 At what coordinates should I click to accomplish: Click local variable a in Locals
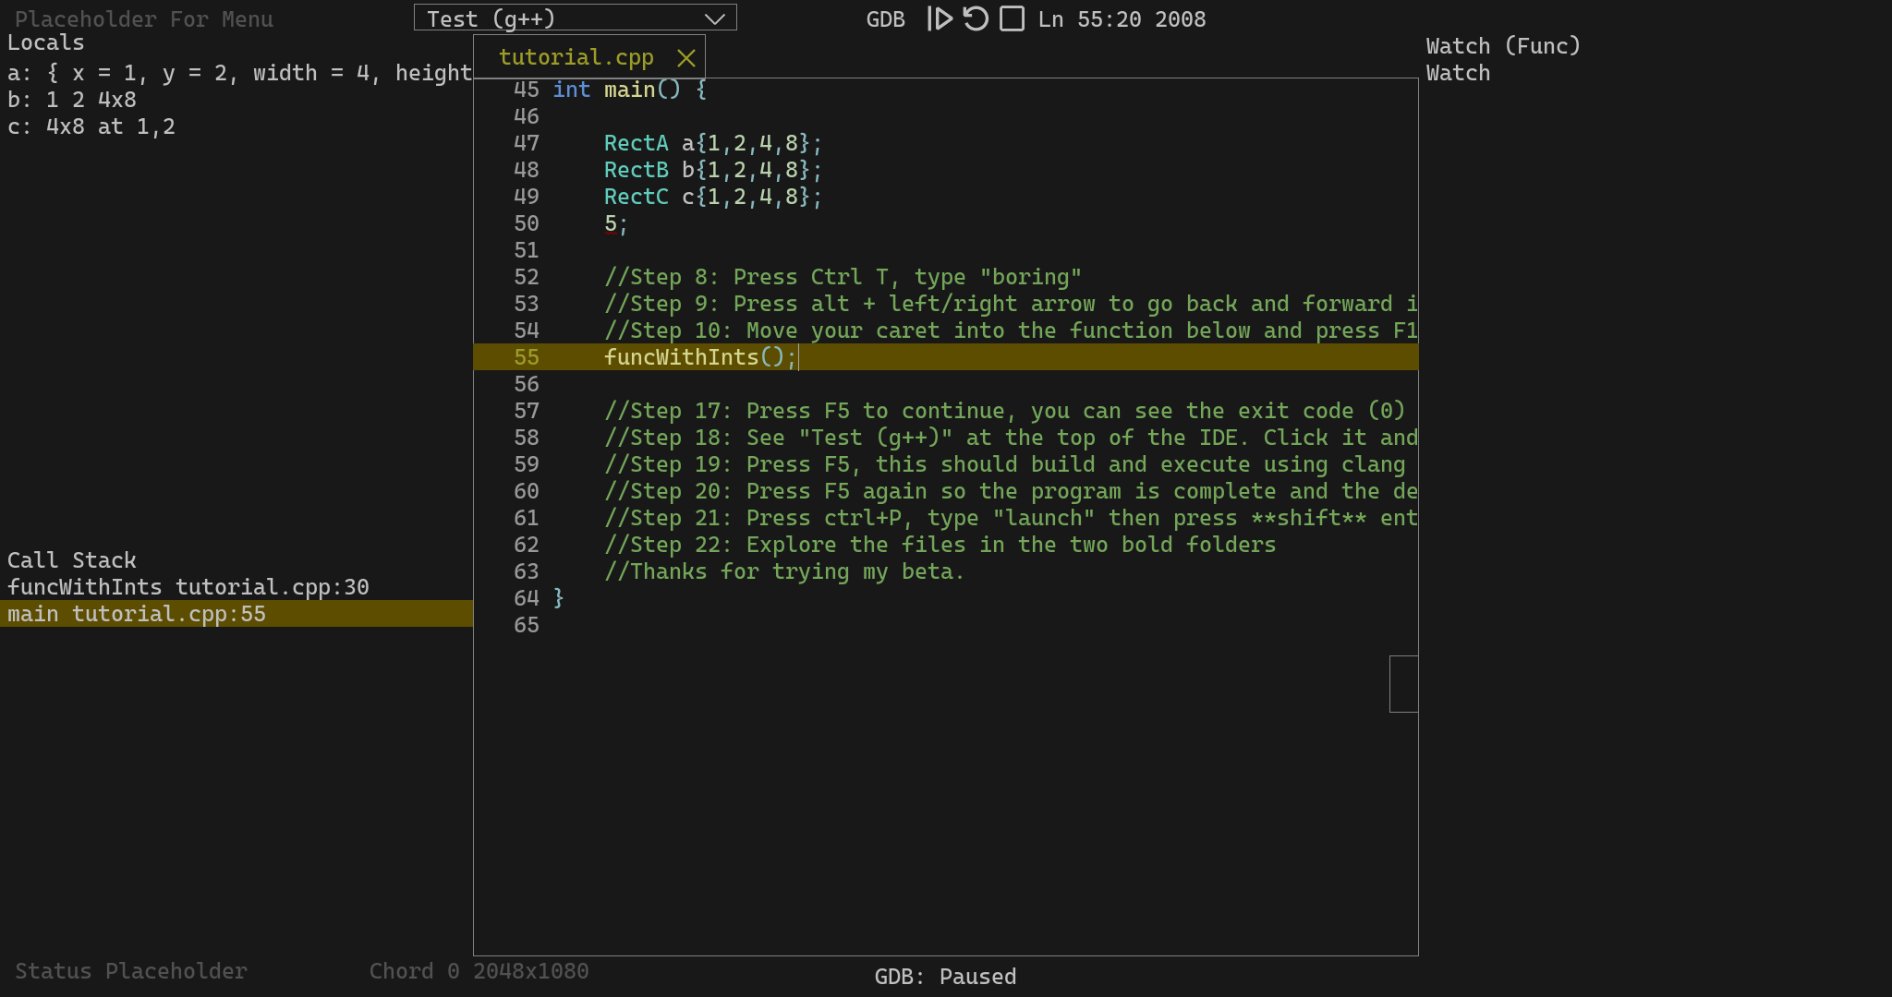click(236, 73)
